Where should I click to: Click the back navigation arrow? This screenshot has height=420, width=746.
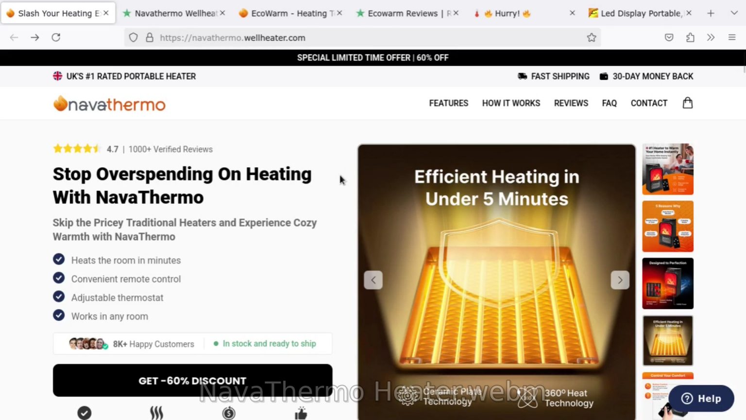[x=13, y=37]
